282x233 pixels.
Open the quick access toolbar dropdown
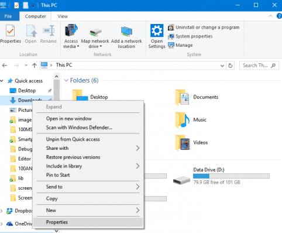pos(33,6)
